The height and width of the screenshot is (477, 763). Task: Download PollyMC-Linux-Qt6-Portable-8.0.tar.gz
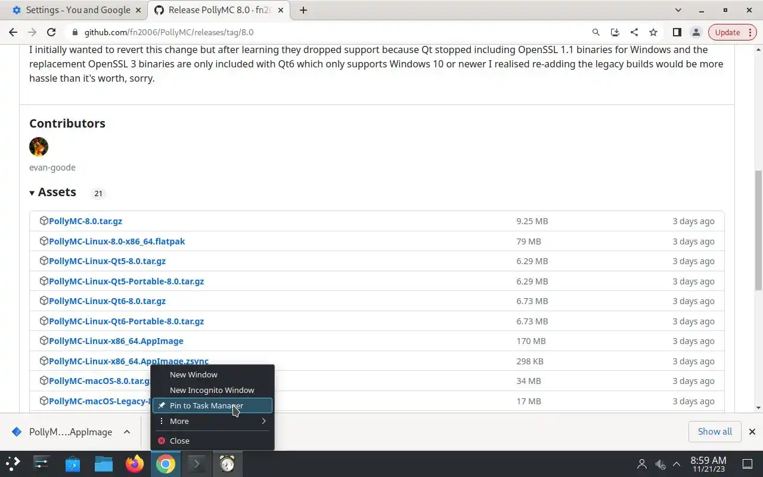pyautogui.click(x=126, y=321)
